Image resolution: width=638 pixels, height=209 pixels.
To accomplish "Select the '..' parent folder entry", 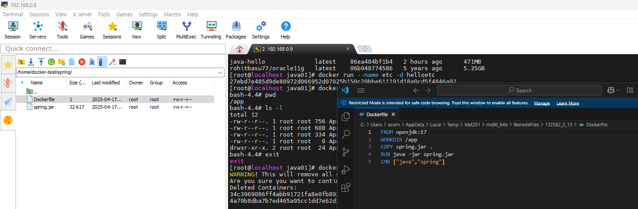I will [32, 91].
